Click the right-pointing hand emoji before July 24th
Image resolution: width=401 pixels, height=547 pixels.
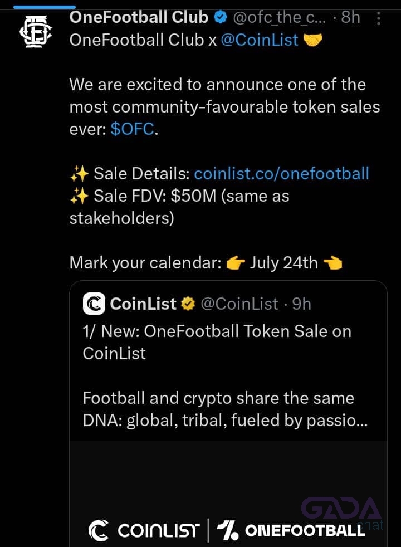pos(236,263)
